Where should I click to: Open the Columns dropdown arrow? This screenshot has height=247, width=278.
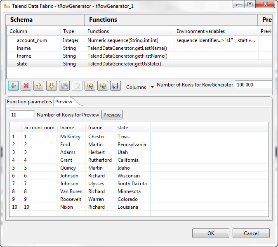click(152, 87)
